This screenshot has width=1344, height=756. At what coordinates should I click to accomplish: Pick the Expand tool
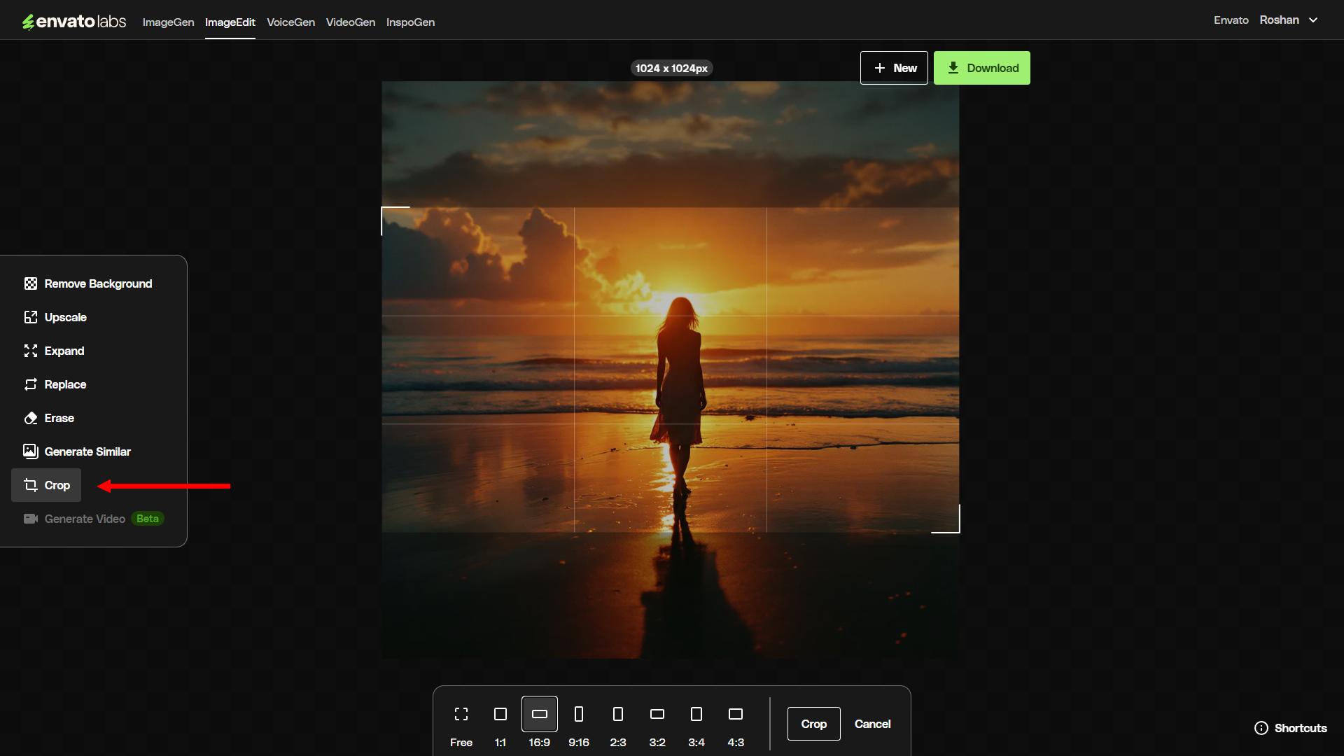pyautogui.click(x=54, y=351)
